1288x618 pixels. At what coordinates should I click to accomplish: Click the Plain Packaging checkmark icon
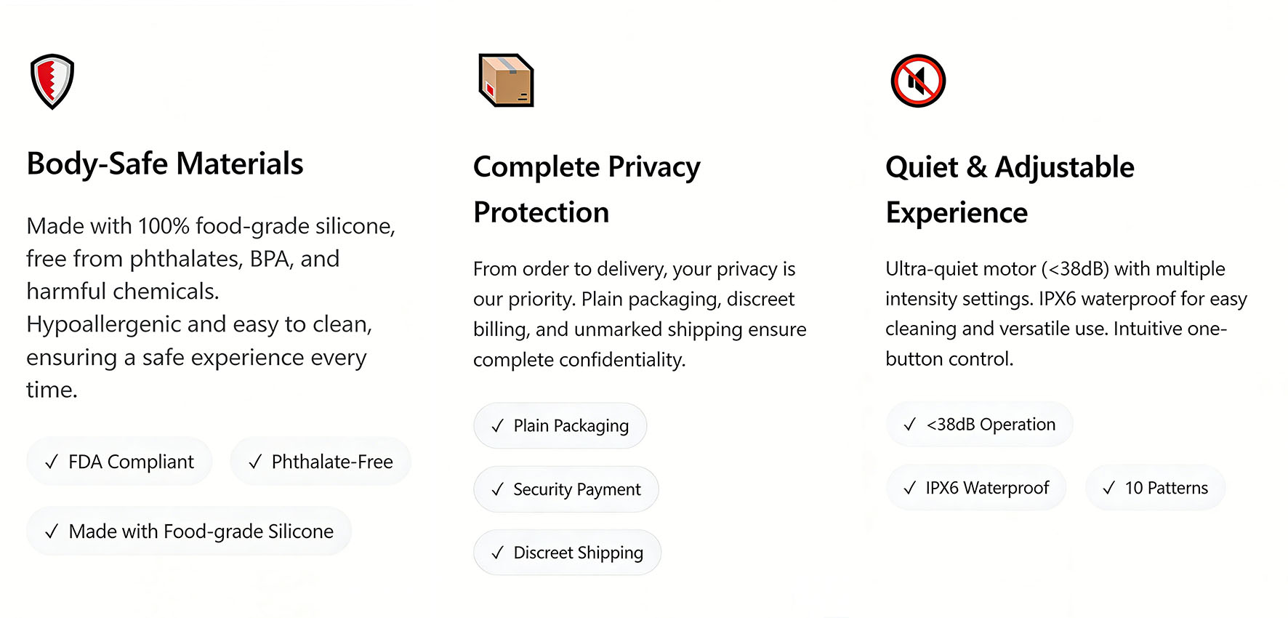point(497,426)
